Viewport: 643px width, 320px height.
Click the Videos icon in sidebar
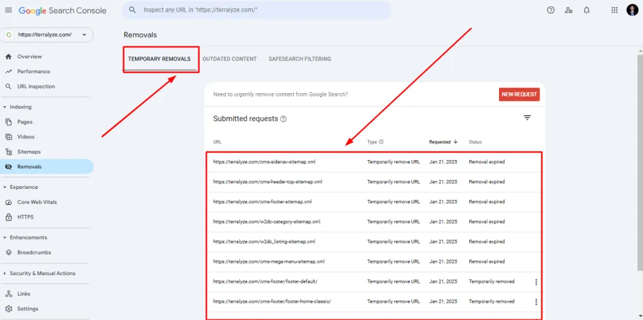[8, 137]
